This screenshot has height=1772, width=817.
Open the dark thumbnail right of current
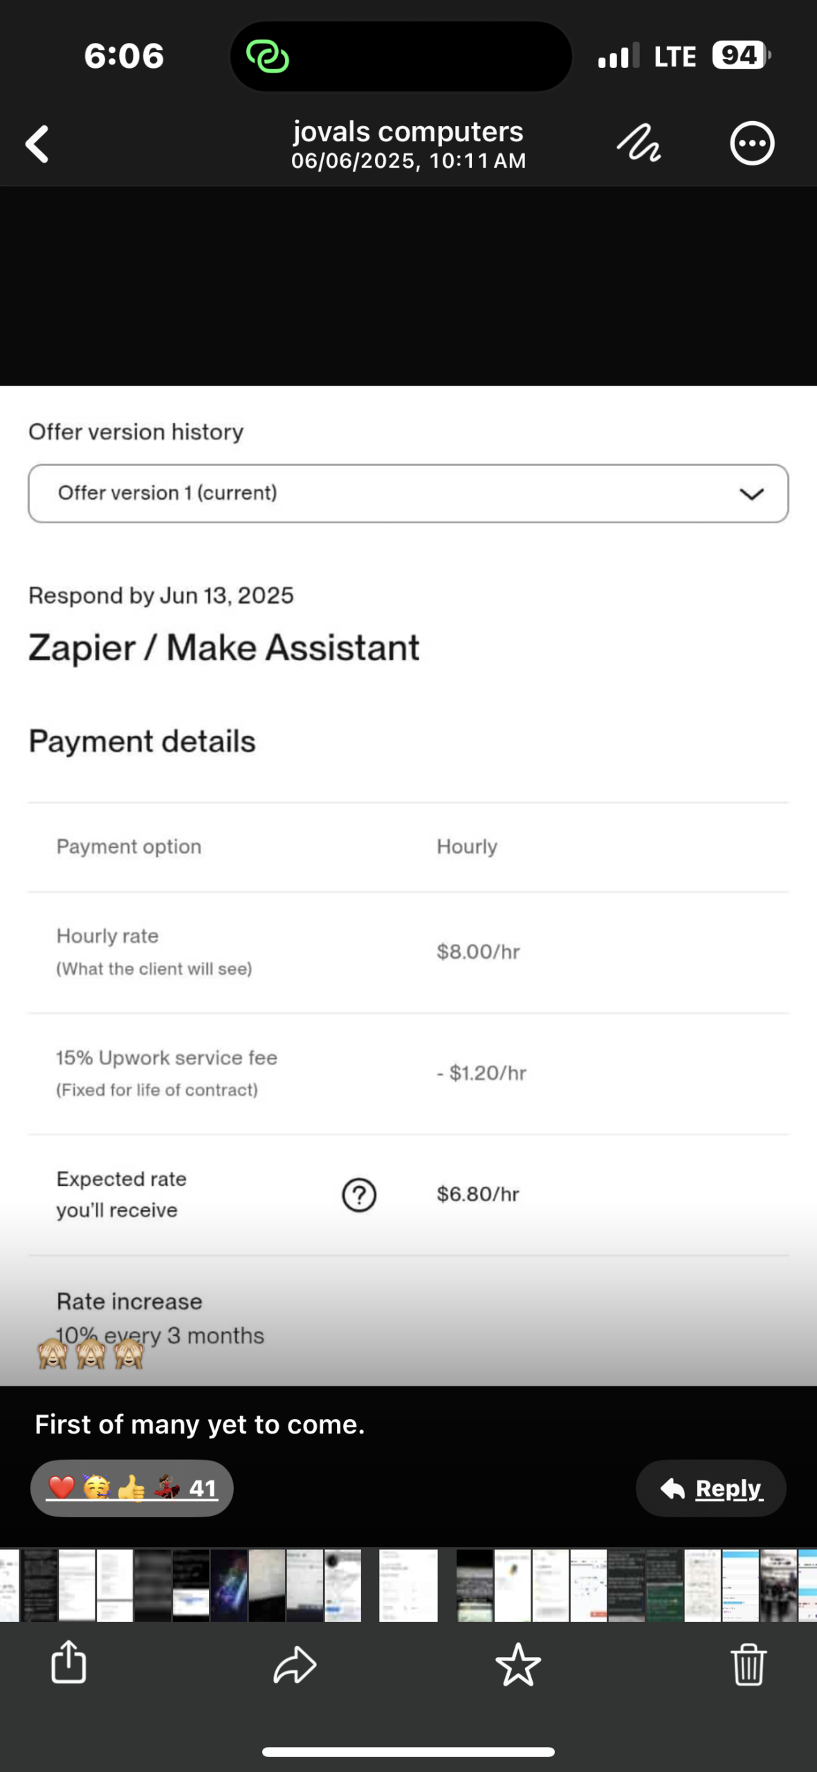coord(475,1585)
